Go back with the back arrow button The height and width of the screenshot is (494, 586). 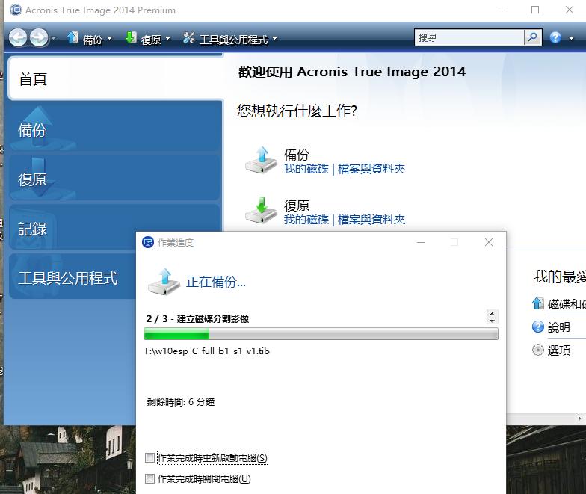(18, 37)
